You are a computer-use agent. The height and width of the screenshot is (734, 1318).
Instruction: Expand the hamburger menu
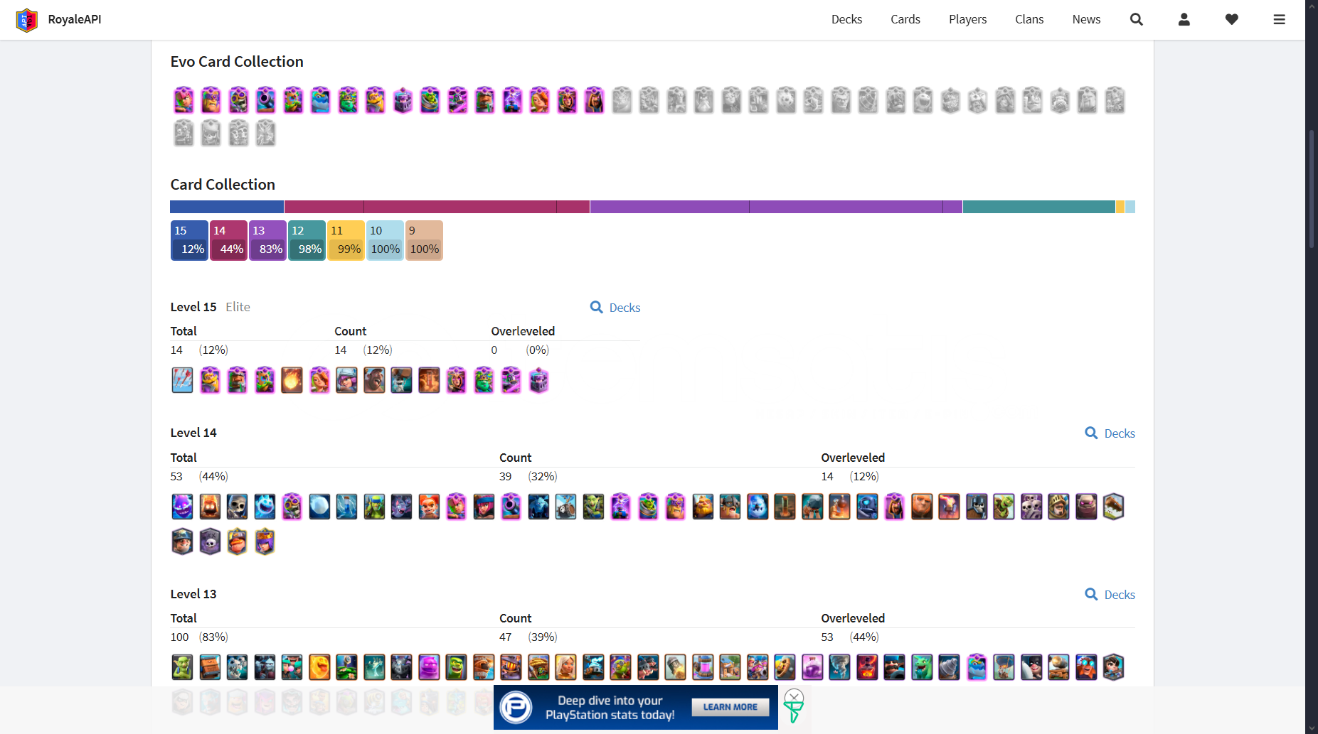[1280, 19]
